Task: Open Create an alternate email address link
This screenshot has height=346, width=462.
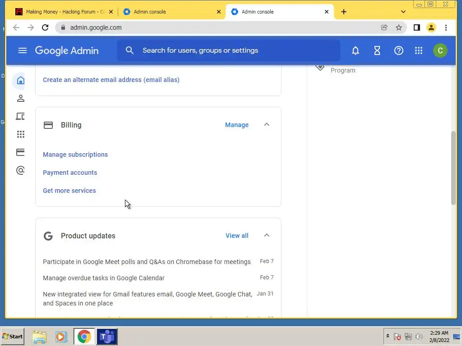Action: tap(111, 80)
